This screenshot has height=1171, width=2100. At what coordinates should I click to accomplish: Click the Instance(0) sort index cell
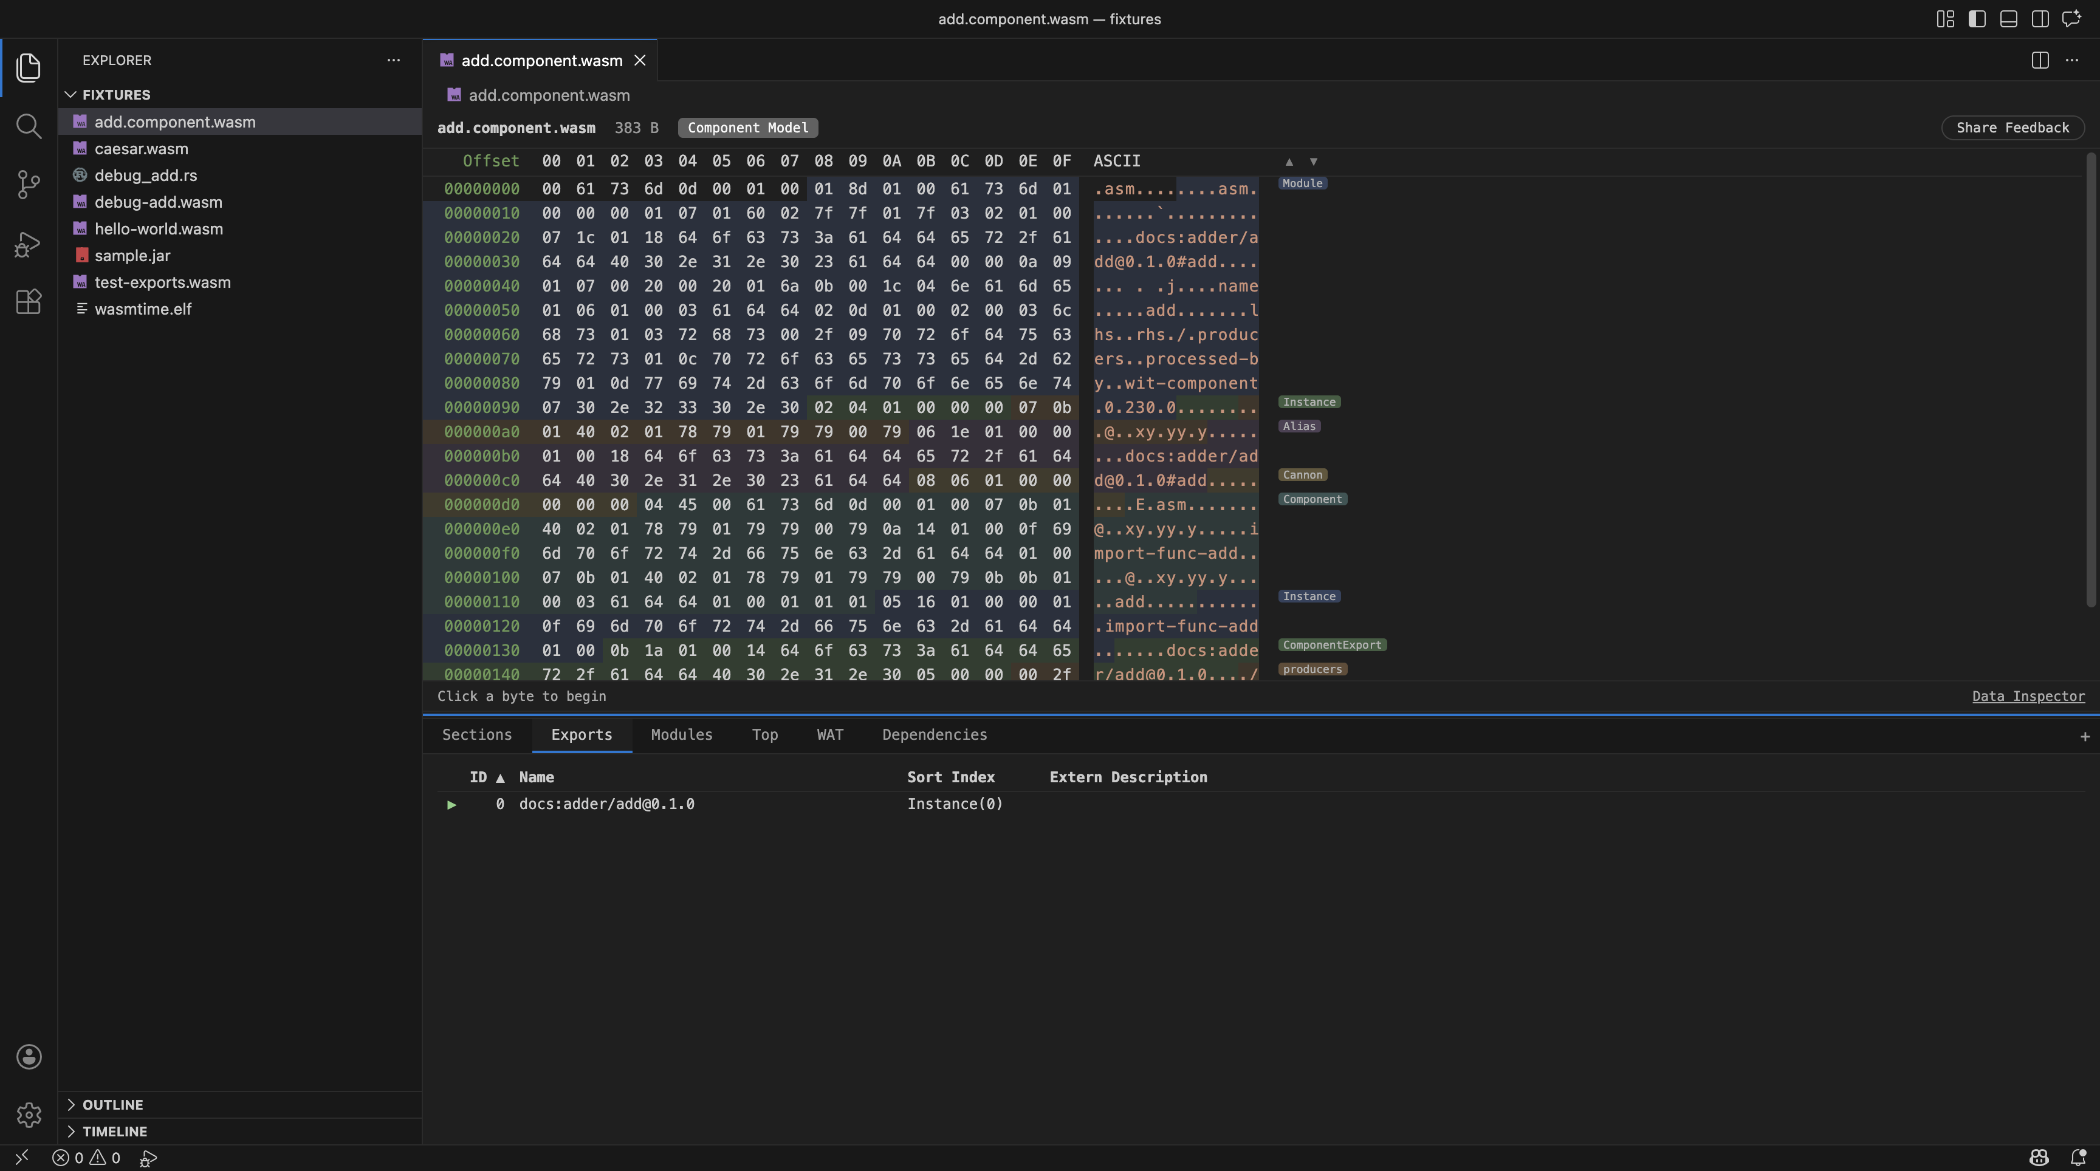click(955, 804)
